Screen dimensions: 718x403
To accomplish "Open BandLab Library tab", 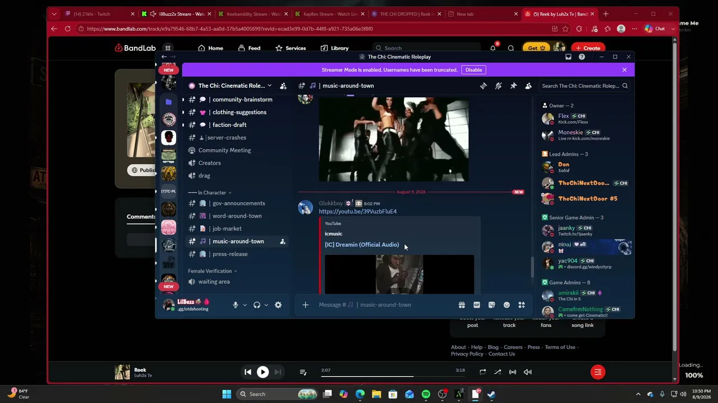I will pyautogui.click(x=335, y=48).
